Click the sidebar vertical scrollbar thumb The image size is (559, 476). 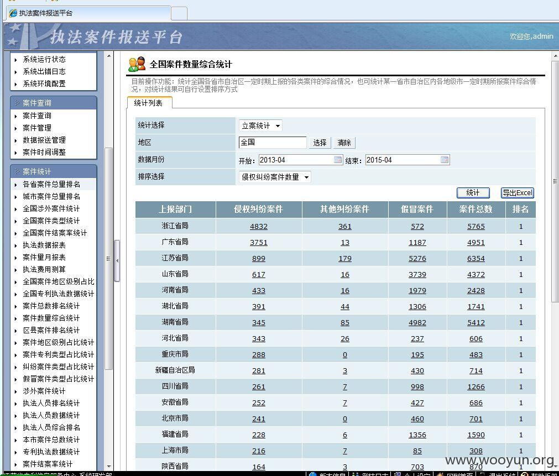[x=109, y=259]
